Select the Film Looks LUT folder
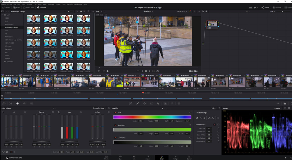 9,37
